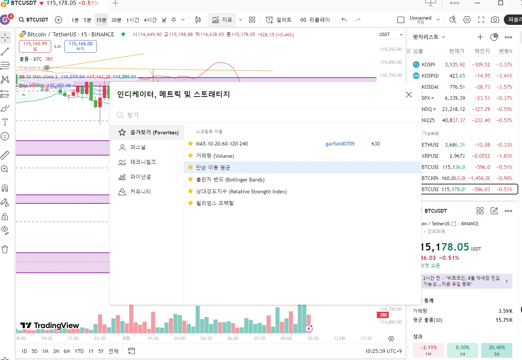Open the Fibonacci retracement tools
This screenshot has height=360, width=522.
click(x=5, y=66)
